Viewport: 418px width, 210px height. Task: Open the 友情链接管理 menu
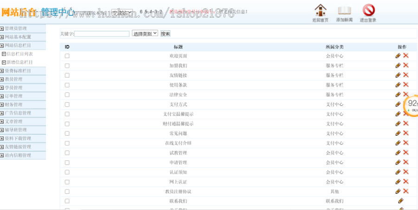point(18,147)
